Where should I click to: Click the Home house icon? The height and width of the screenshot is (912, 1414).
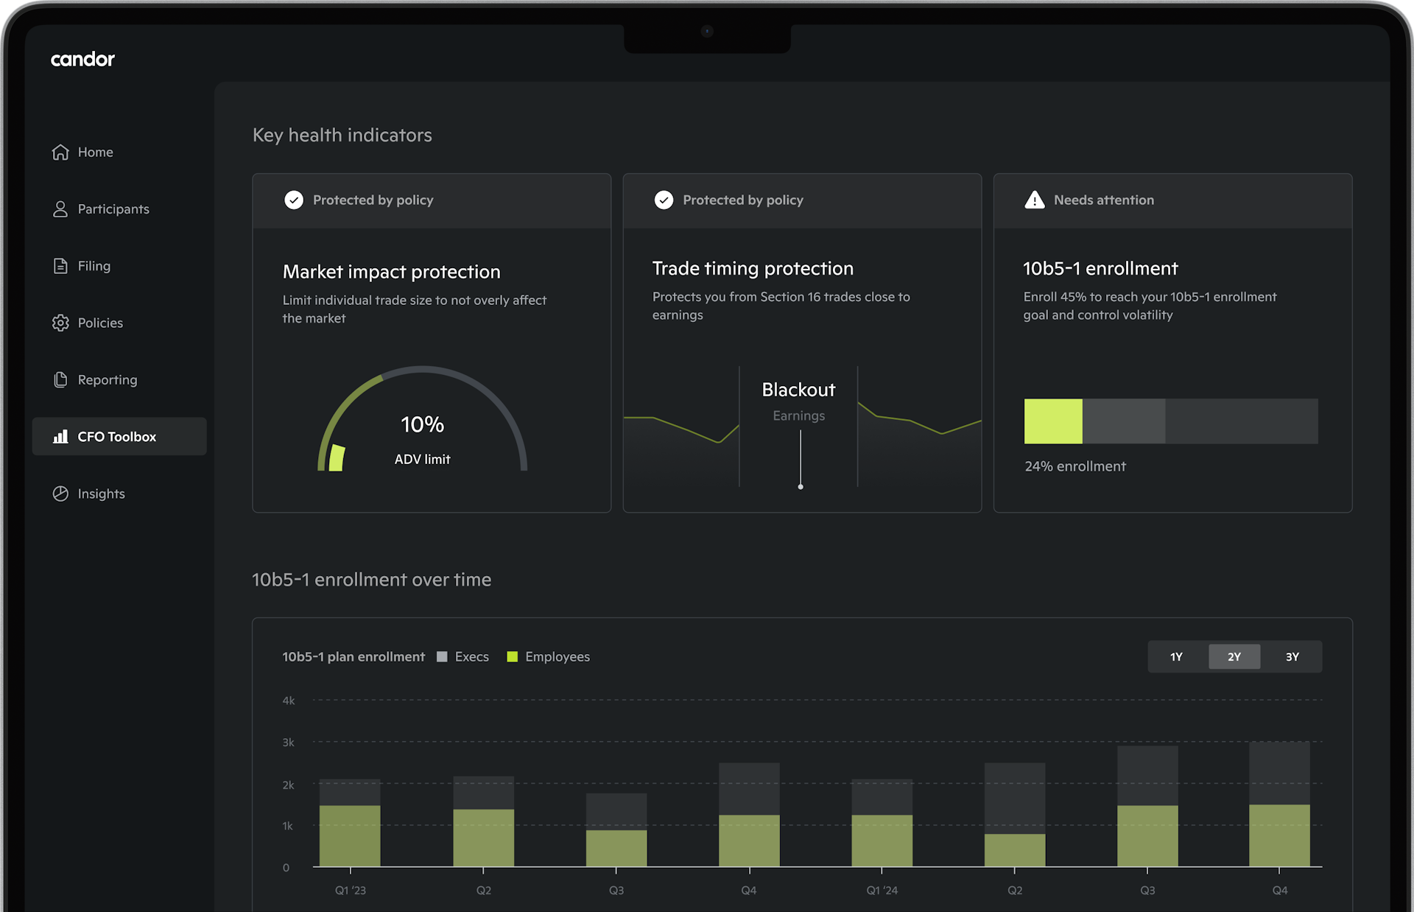(60, 152)
